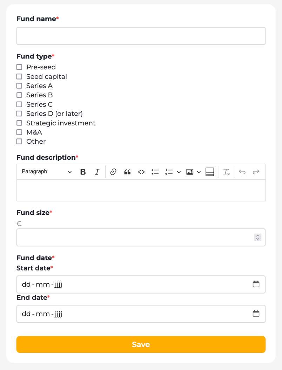Image resolution: width=282 pixels, height=370 pixels.
Task: Open the Start date calendar picker
Action: click(x=256, y=285)
